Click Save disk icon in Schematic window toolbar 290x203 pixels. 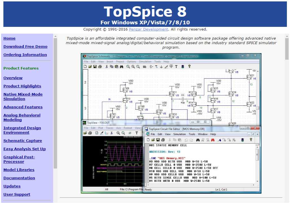click(x=95, y=66)
